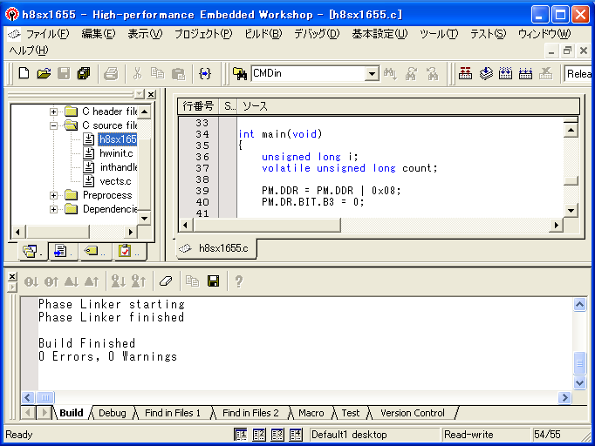
Task: Click the save output floppy icon
Action: pos(213,281)
